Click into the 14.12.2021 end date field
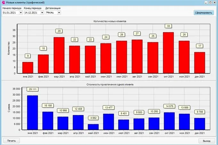This screenshot has height=145, width=218. coord(32,13)
